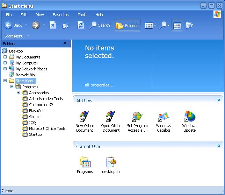Collapse the All Users group chevron
Screen dimensions: 225x195
219,100
